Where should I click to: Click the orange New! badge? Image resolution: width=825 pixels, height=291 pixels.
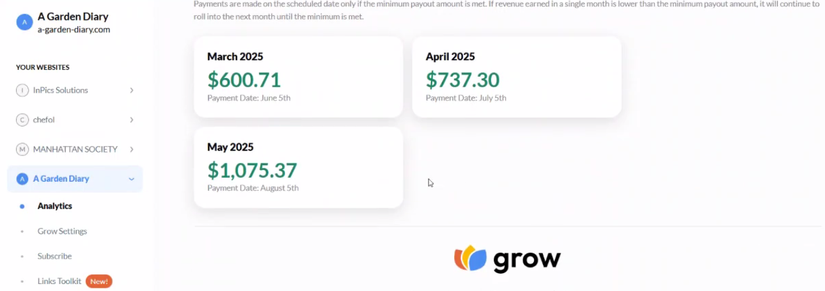point(99,281)
